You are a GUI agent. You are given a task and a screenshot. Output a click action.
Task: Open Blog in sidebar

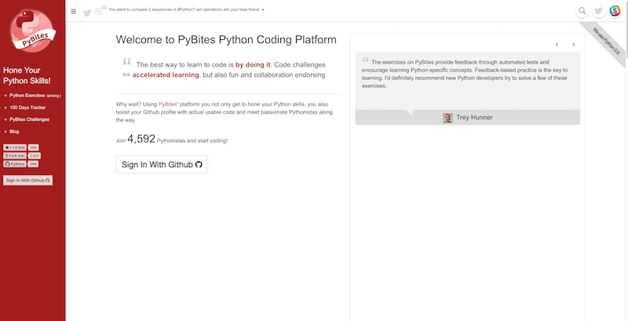click(x=14, y=132)
